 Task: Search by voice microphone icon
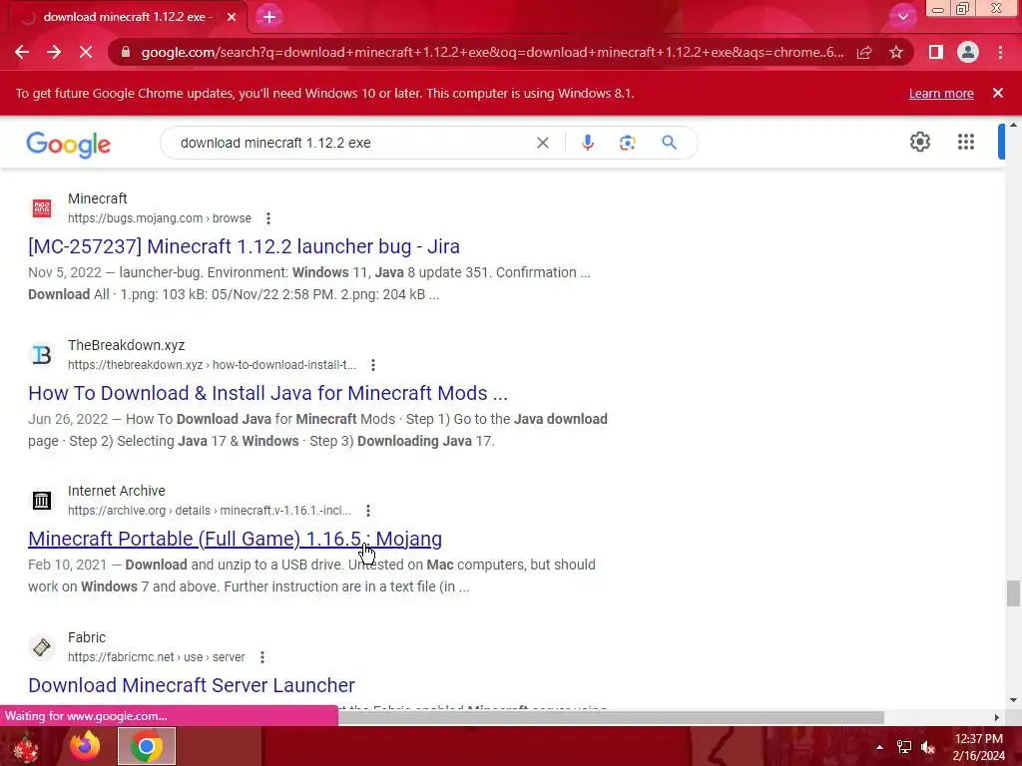tap(587, 143)
